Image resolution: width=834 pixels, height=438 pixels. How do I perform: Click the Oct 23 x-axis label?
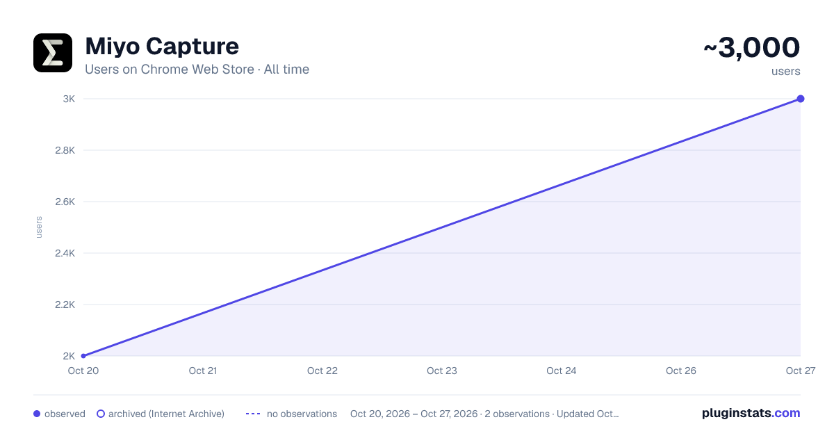(x=442, y=371)
